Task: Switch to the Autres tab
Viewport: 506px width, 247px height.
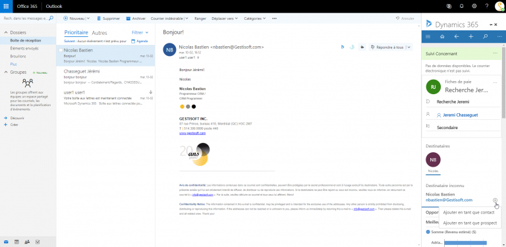Action: (x=99, y=33)
